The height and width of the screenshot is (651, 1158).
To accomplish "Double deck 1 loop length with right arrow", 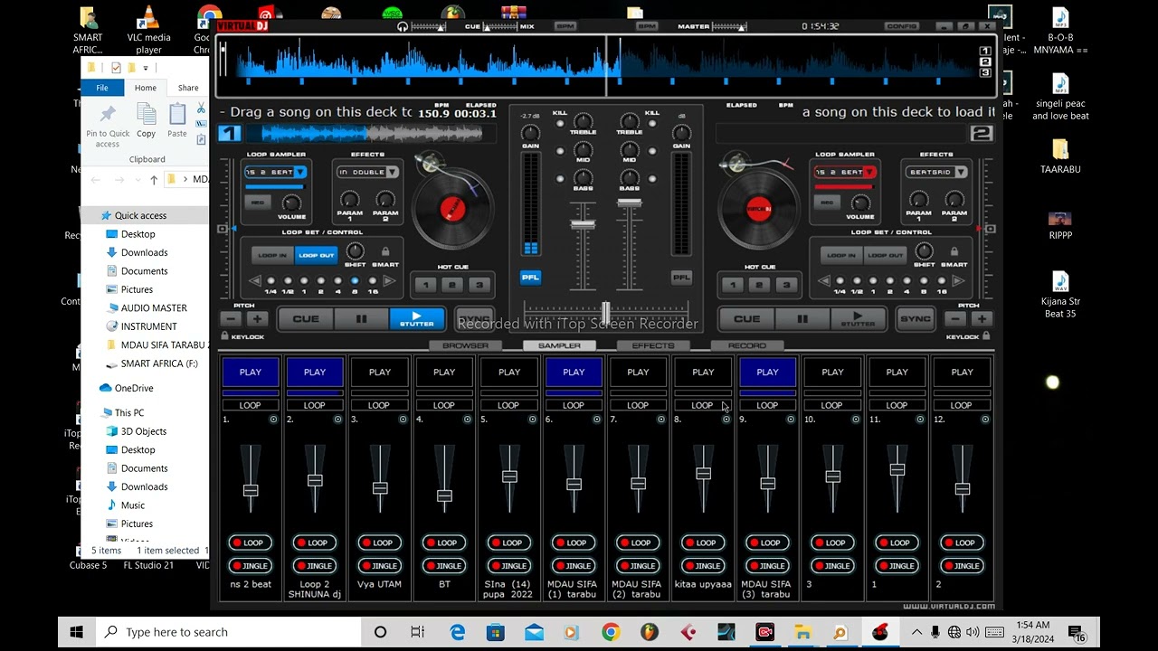I will pos(389,281).
